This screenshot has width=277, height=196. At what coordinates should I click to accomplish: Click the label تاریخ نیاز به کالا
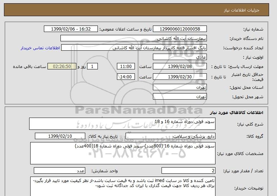(103, 136)
